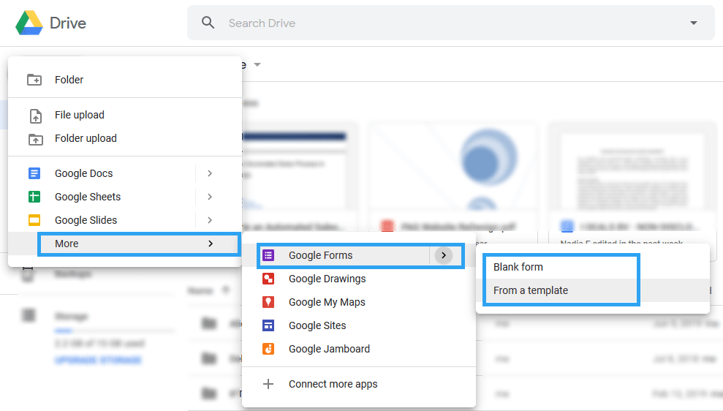723x411 pixels.
Task: Click the new Folder icon
Action: coord(34,80)
